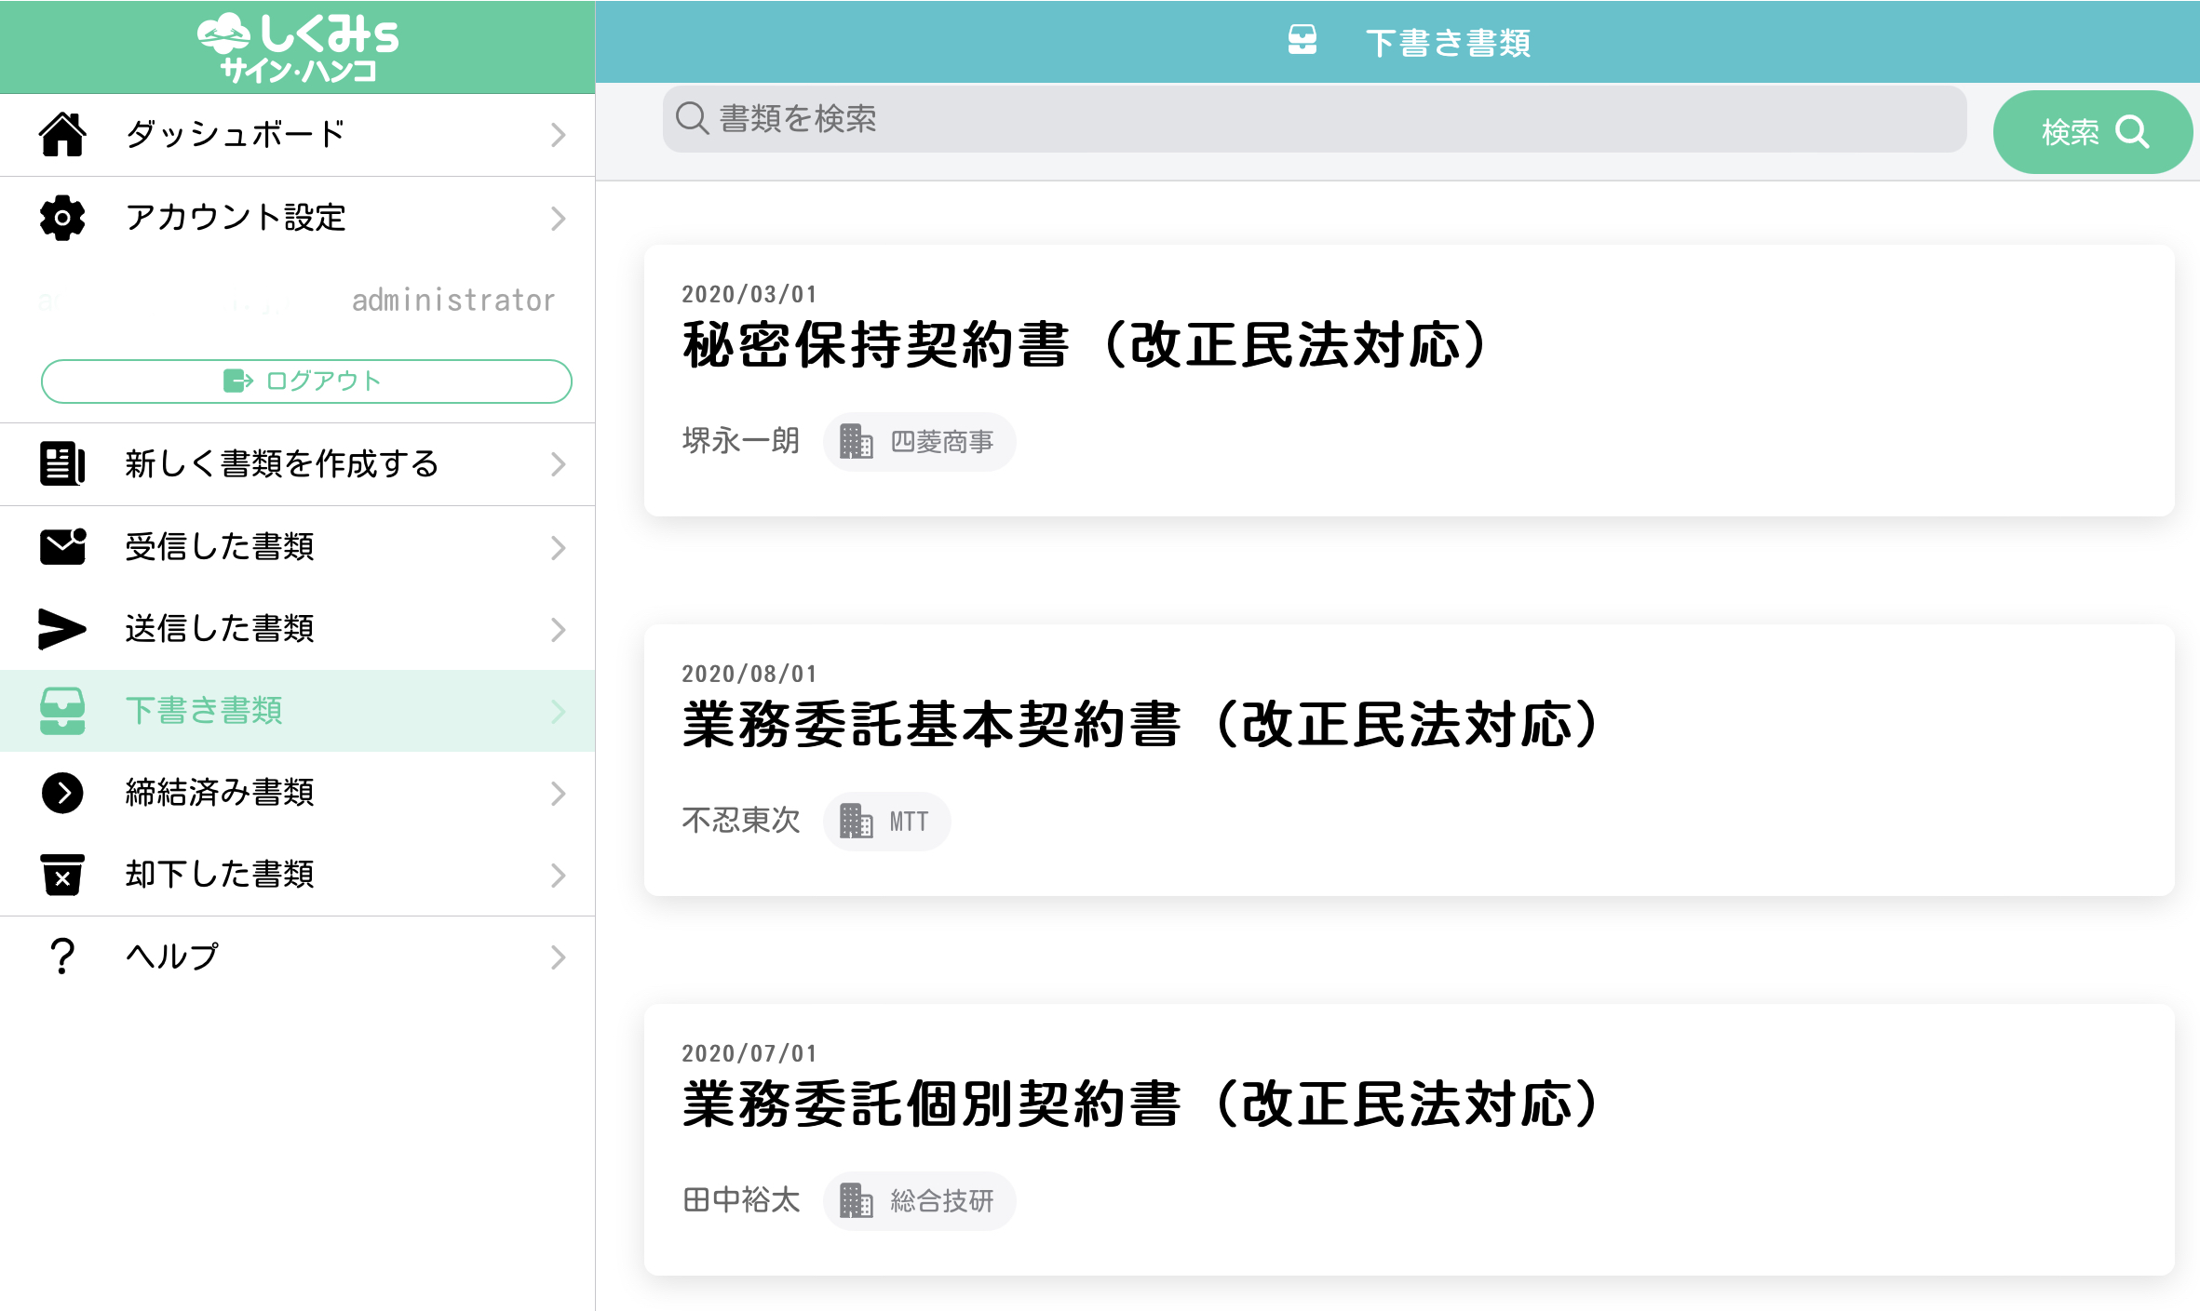Click the dashboard home icon
This screenshot has height=1311, width=2200.
62,135
